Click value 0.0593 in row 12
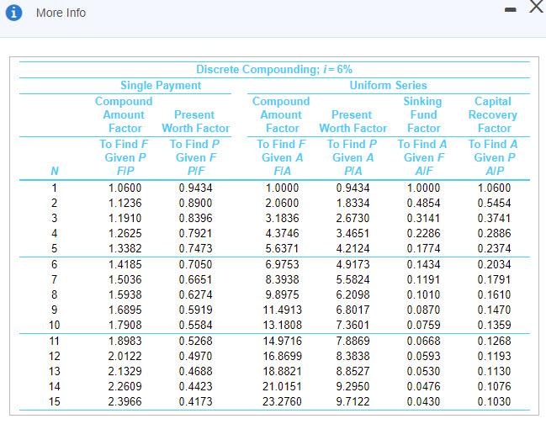The height and width of the screenshot is (424, 546). coord(423,356)
